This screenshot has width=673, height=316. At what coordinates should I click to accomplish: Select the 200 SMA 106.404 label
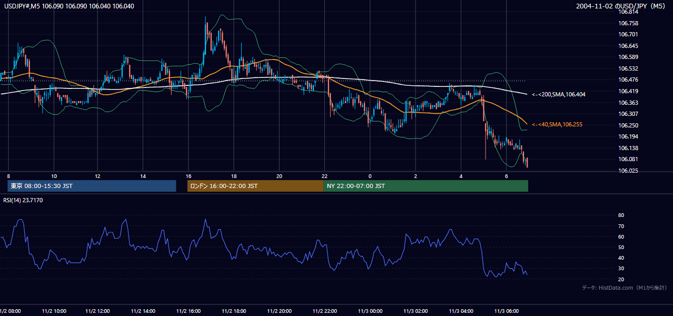(x=559, y=94)
